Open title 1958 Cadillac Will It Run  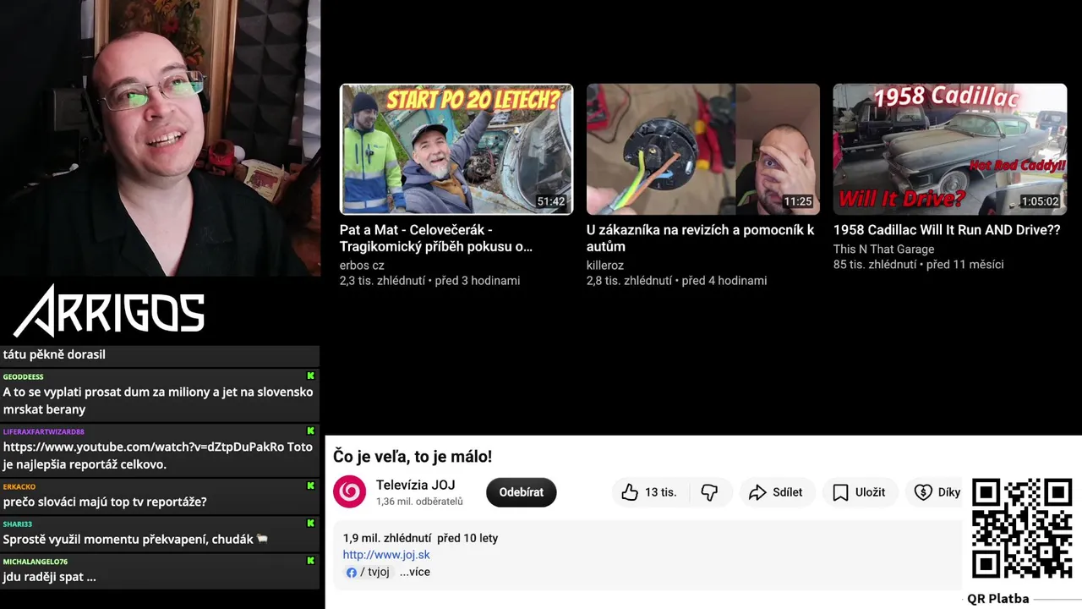pos(947,229)
